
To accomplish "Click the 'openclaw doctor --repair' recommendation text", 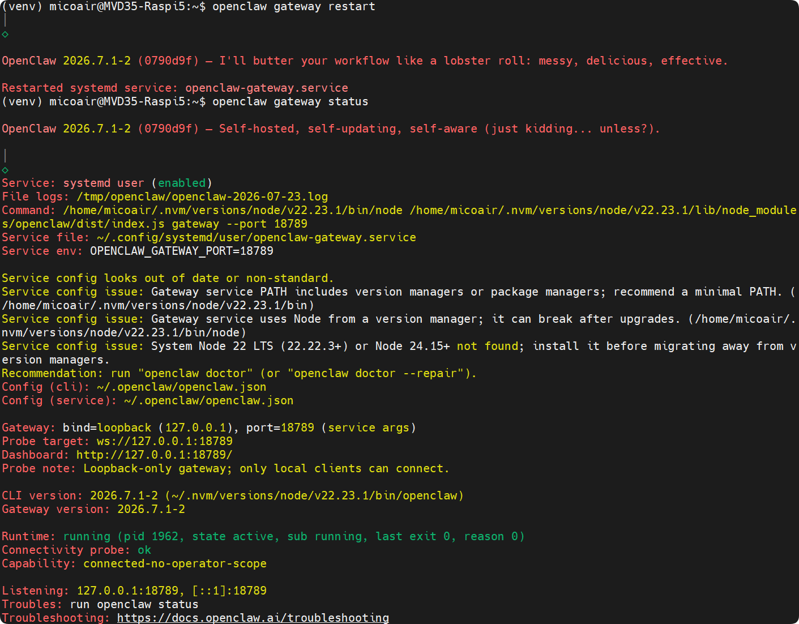I will pos(379,373).
